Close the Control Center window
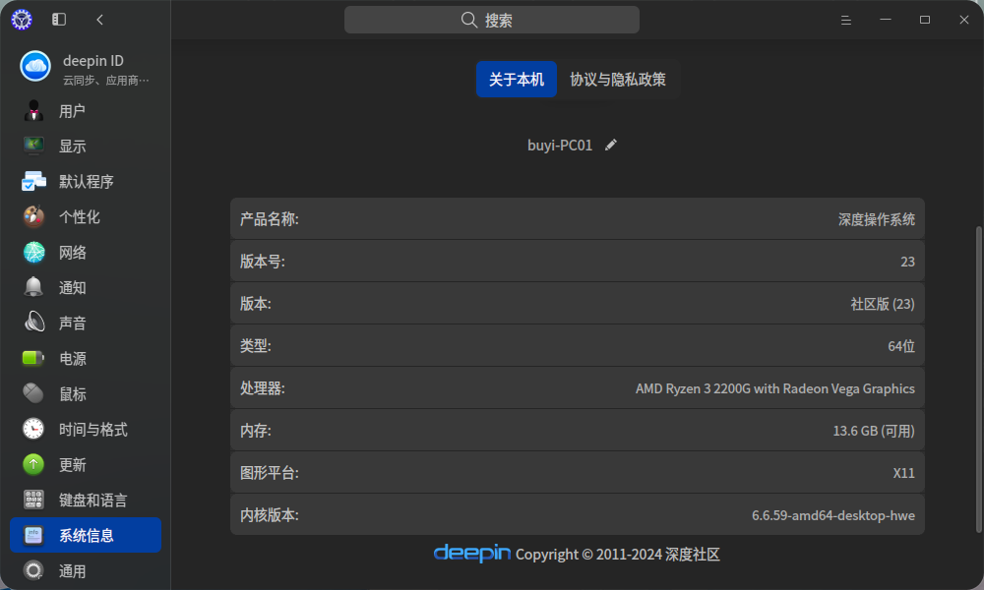The image size is (984, 590). coord(964,20)
